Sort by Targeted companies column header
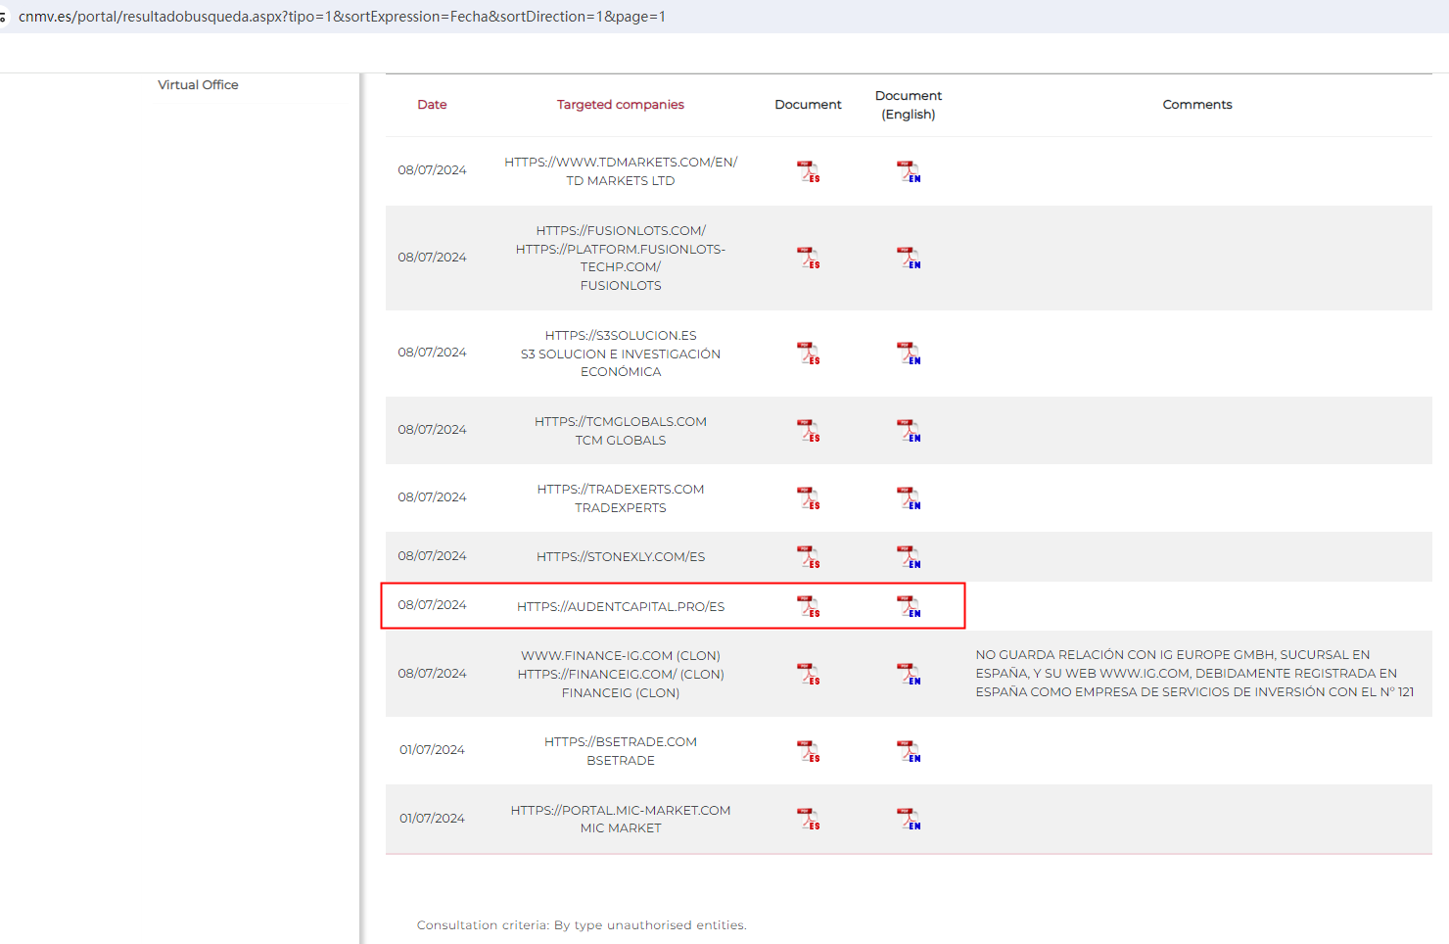Image resolution: width=1449 pixels, height=944 pixels. pyautogui.click(x=620, y=105)
